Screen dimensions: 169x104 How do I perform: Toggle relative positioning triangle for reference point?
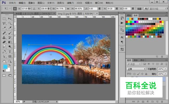click(x=34, y=9)
